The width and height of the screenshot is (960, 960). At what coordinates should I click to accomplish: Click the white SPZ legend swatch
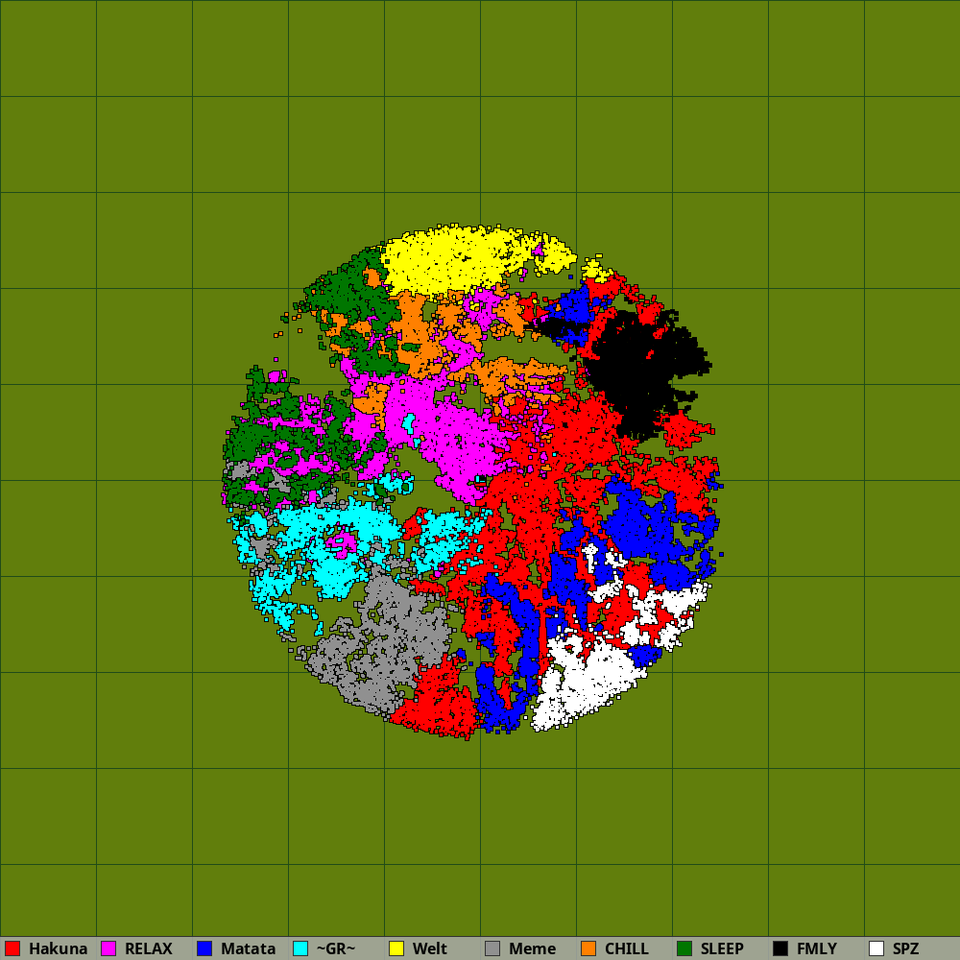pos(876,948)
